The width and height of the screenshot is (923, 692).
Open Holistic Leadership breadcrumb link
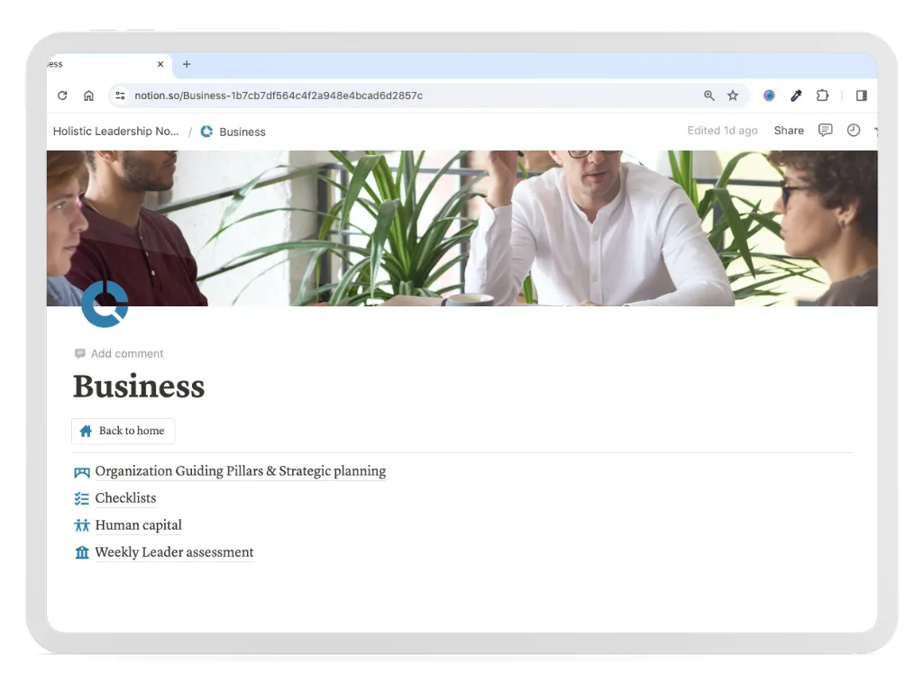[x=116, y=132]
